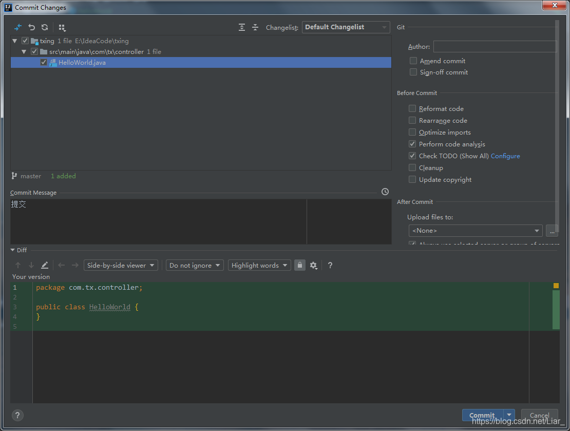This screenshot has height=431, width=570.
Task: Click the master branch icon
Action: pos(14,176)
